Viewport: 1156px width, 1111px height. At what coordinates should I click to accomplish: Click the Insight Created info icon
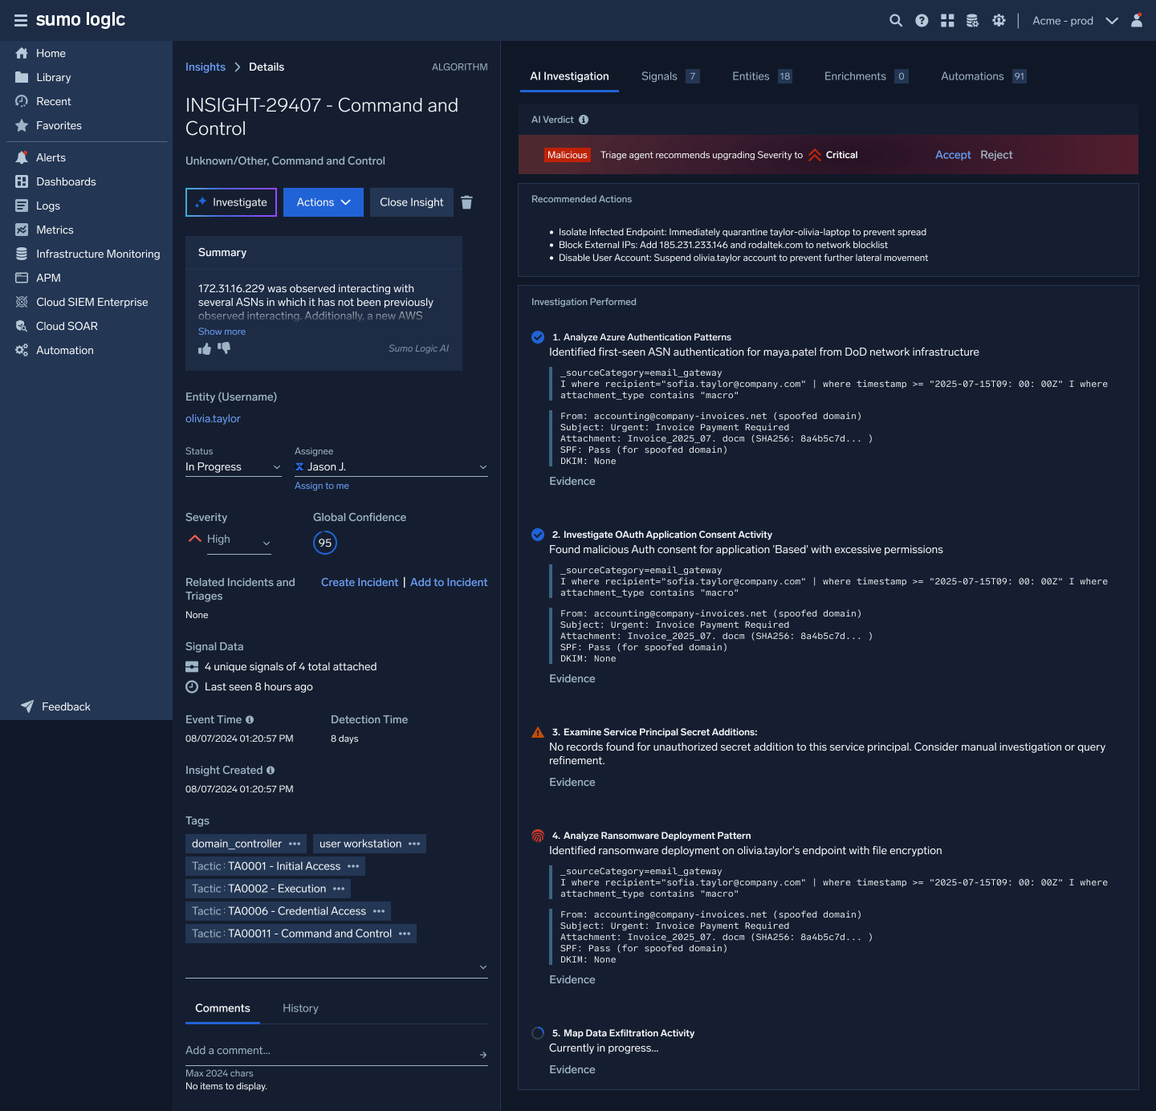pos(271,771)
